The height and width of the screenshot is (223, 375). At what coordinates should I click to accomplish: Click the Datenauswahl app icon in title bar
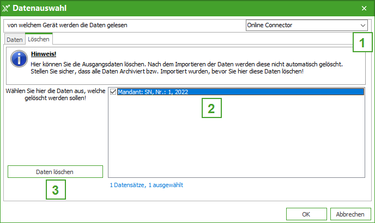(x=7, y=8)
